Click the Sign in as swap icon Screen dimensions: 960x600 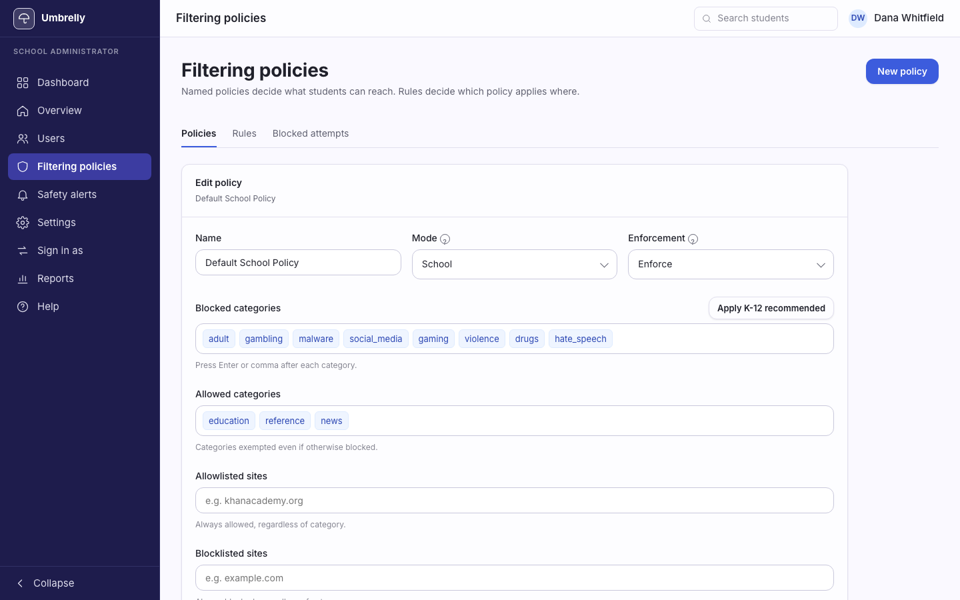pos(23,251)
